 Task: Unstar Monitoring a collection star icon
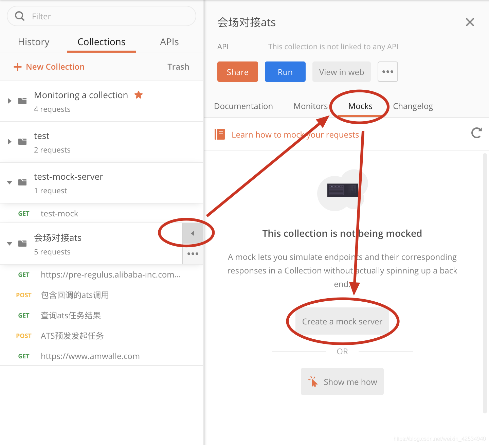click(139, 95)
